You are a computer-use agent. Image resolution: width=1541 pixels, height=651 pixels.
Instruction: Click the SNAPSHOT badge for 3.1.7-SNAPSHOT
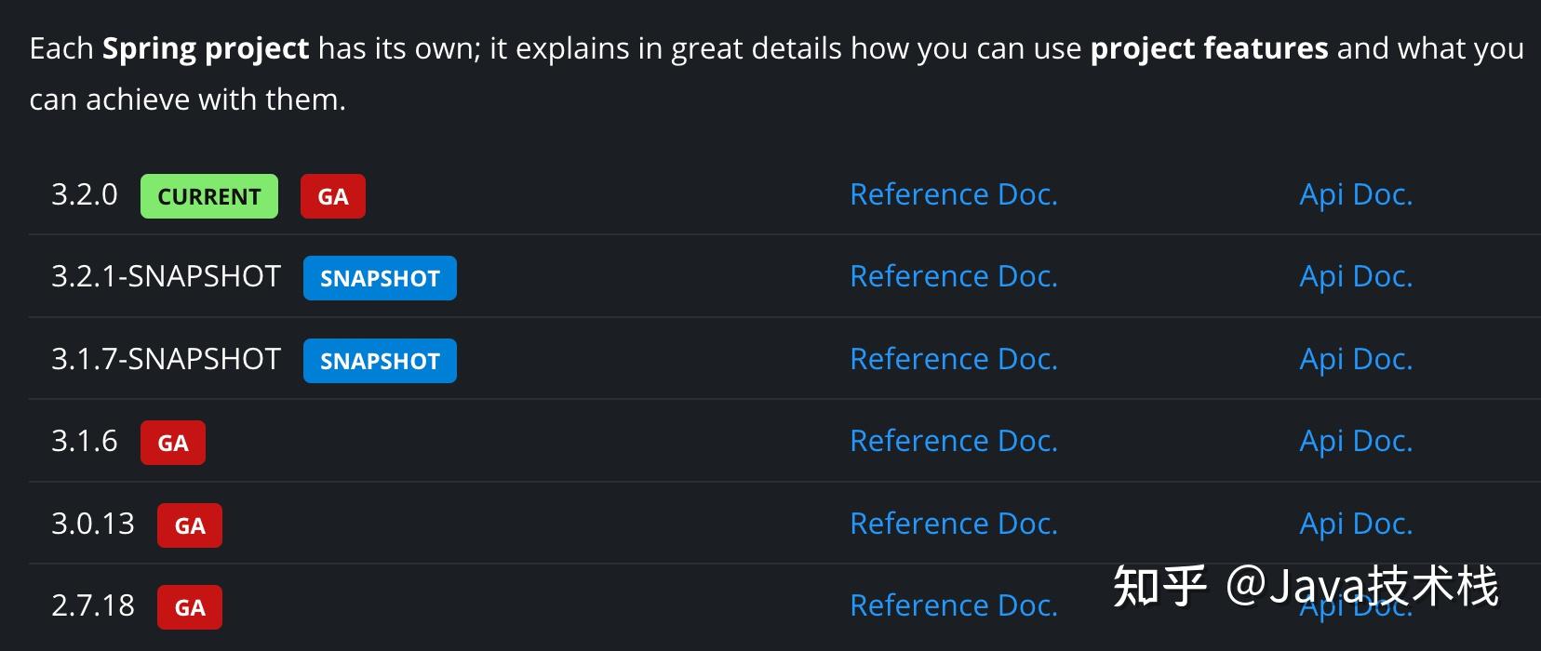coord(380,361)
